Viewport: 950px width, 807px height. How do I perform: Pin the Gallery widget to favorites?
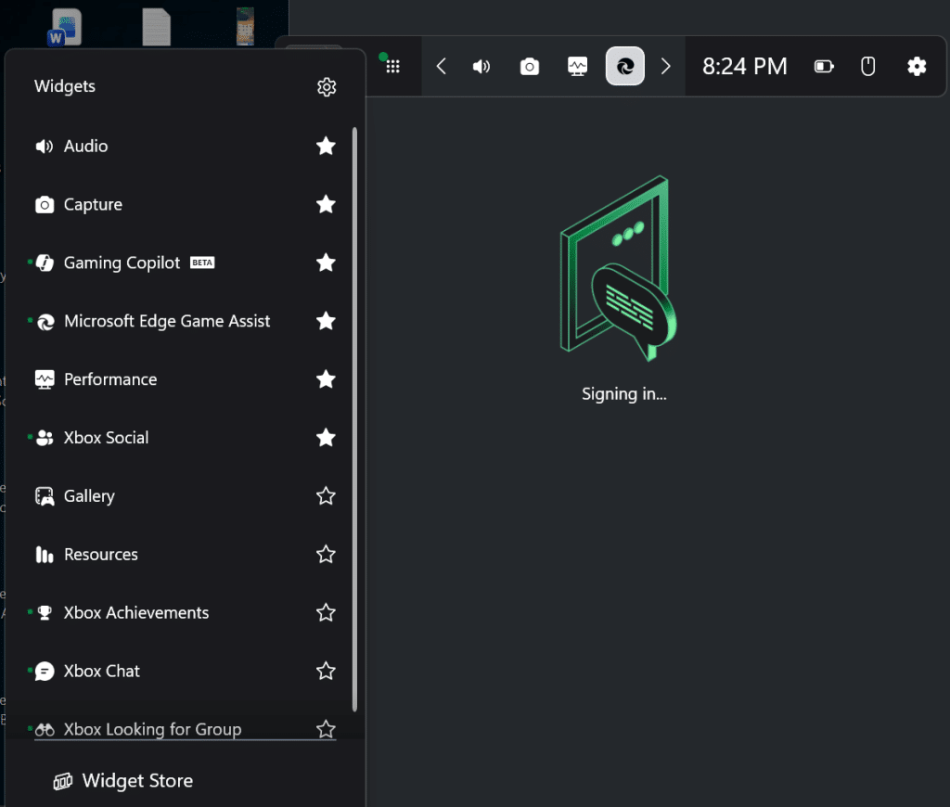point(326,495)
